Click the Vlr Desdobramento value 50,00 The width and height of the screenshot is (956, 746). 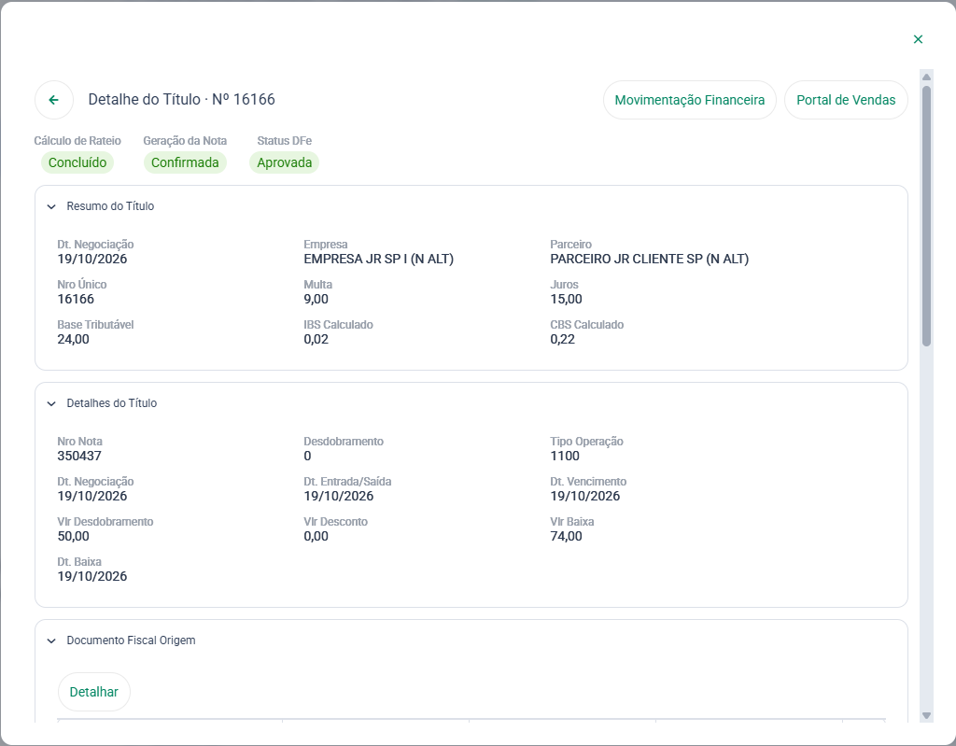(73, 536)
